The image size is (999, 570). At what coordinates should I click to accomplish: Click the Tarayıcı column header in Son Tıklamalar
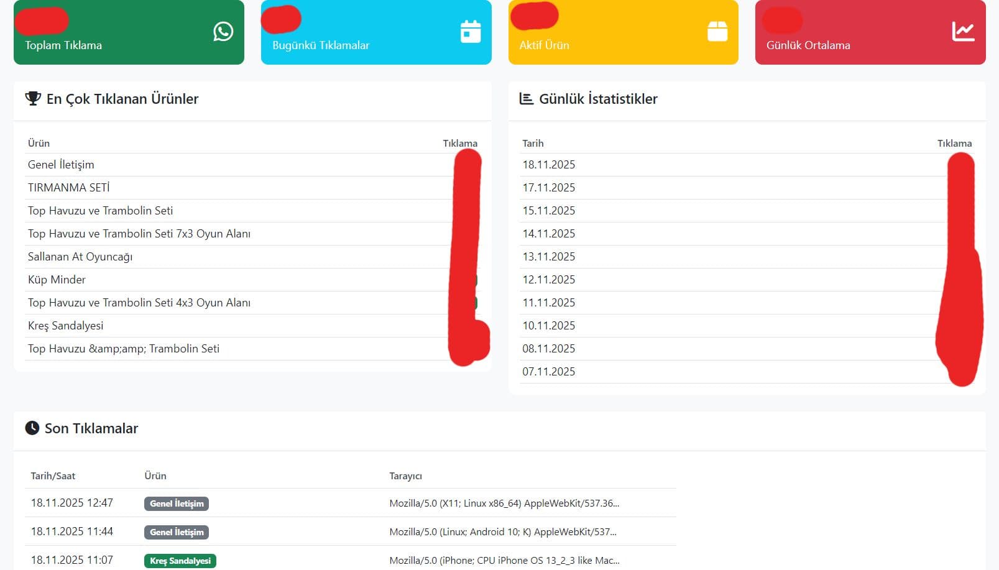tap(405, 476)
